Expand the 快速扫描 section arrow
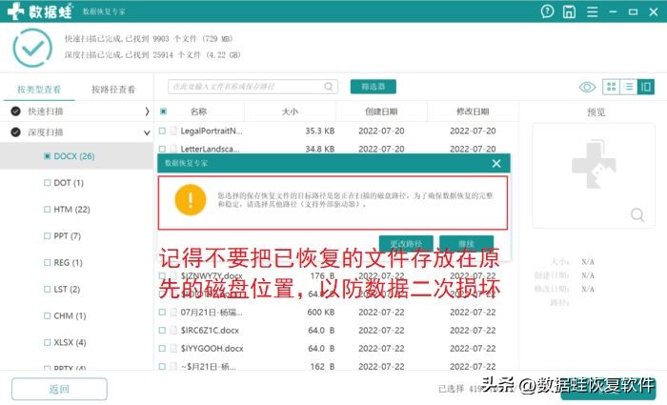Image resolution: width=667 pixels, height=405 pixels. pyautogui.click(x=147, y=111)
